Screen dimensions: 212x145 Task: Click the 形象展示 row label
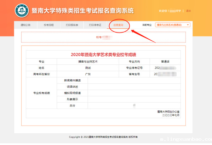pos(72,99)
